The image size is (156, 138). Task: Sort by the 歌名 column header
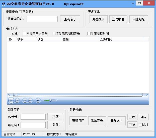point(48,39)
